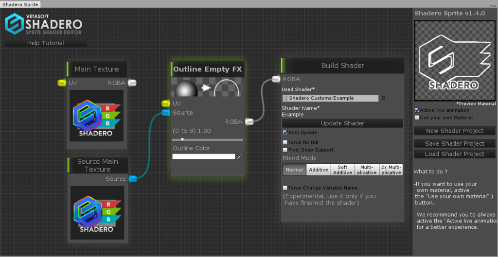Click the Preview Material image
Screen dimensions: 498x257
click(455, 60)
